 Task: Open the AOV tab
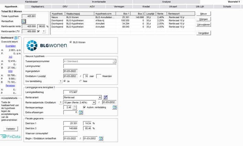pyautogui.click(x=92, y=7)
